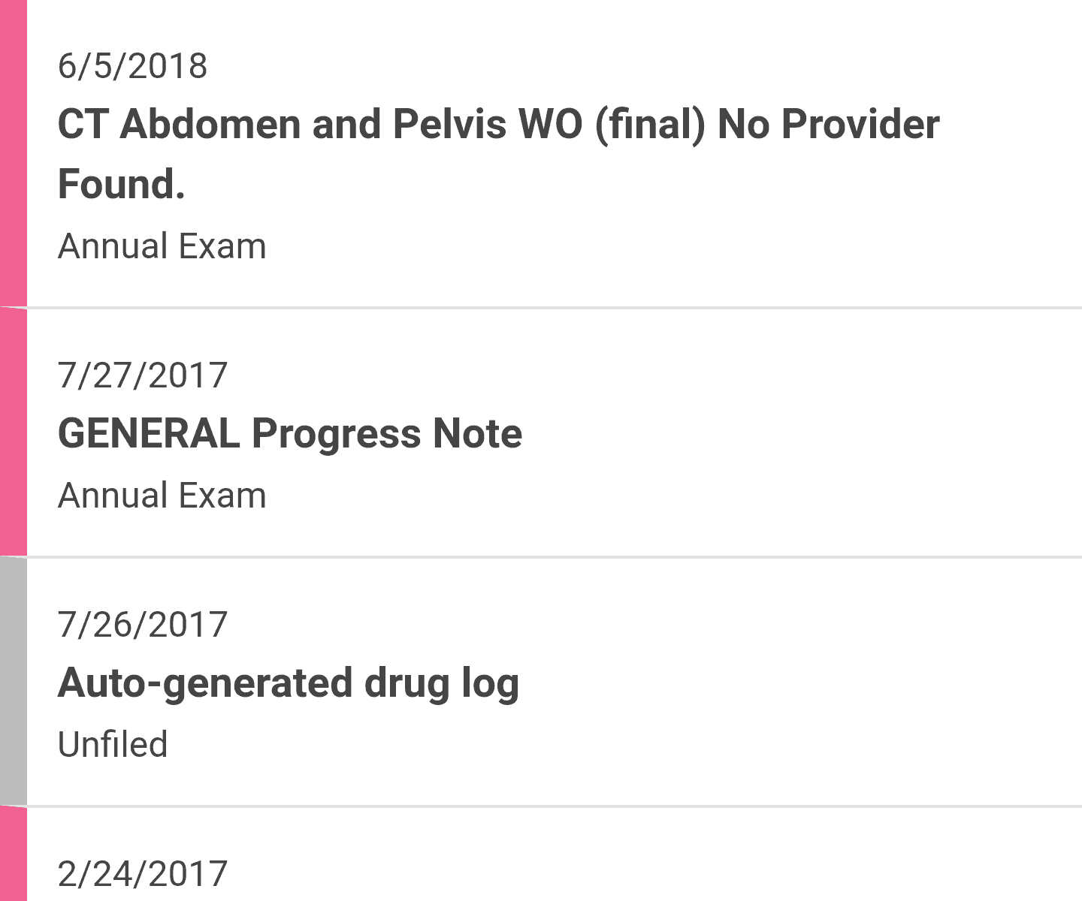Click the 6/5/2018 date label
This screenshot has height=901, width=1082.
pyautogui.click(x=132, y=66)
